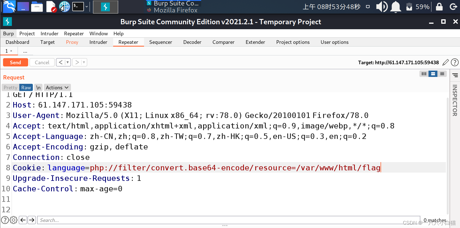Screen dimensions: 460x228
Task: Open the Repeater menu in the menu bar
Action: pos(74,34)
